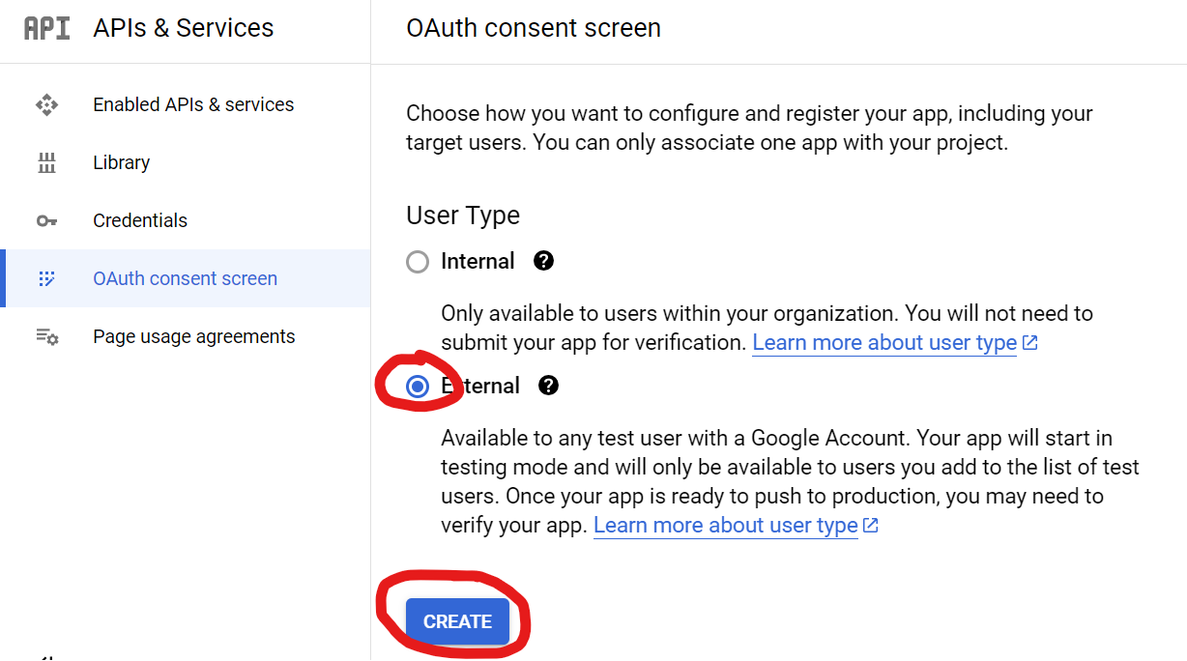Click the APIs & Services header title

tap(184, 28)
